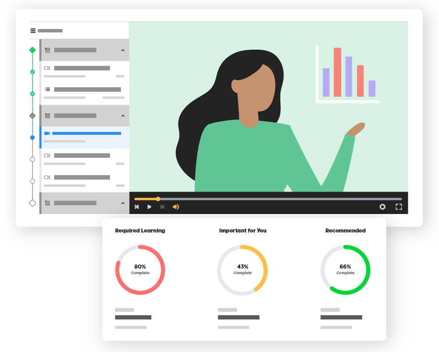Open the last video lesson icon in second section

tap(47, 178)
